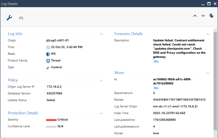This screenshot has height=138, width=218.
Task: Click the vertical scrollbar thumb
Action: click(x=215, y=81)
